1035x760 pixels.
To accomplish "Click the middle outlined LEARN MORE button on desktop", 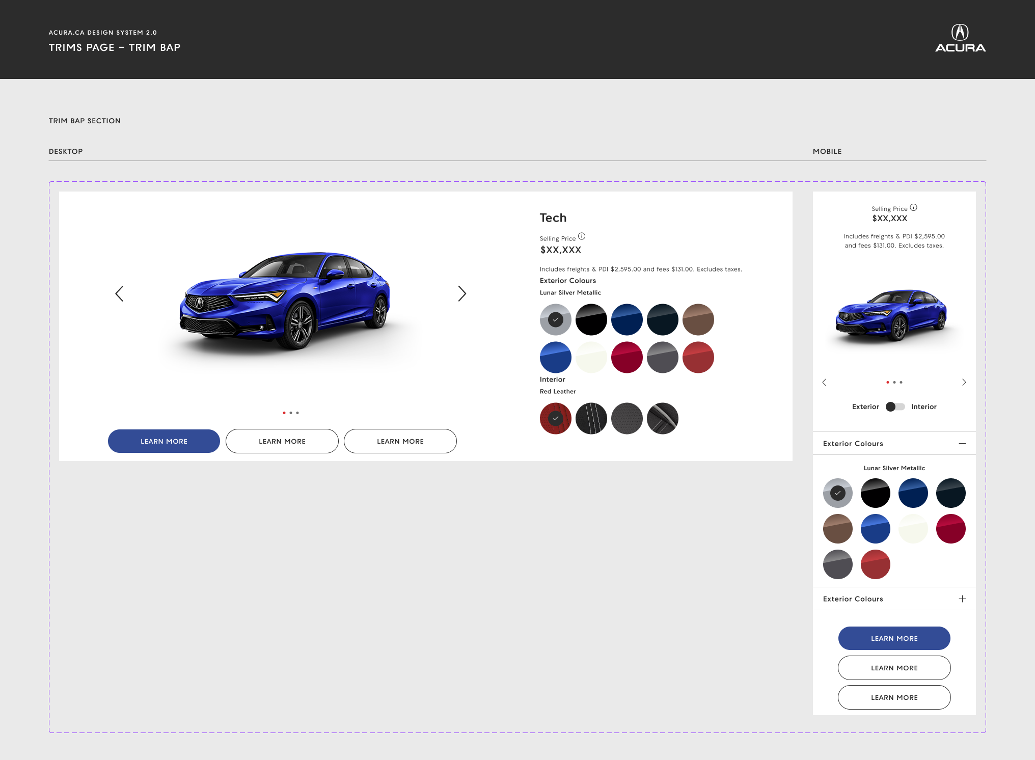I will (x=282, y=441).
